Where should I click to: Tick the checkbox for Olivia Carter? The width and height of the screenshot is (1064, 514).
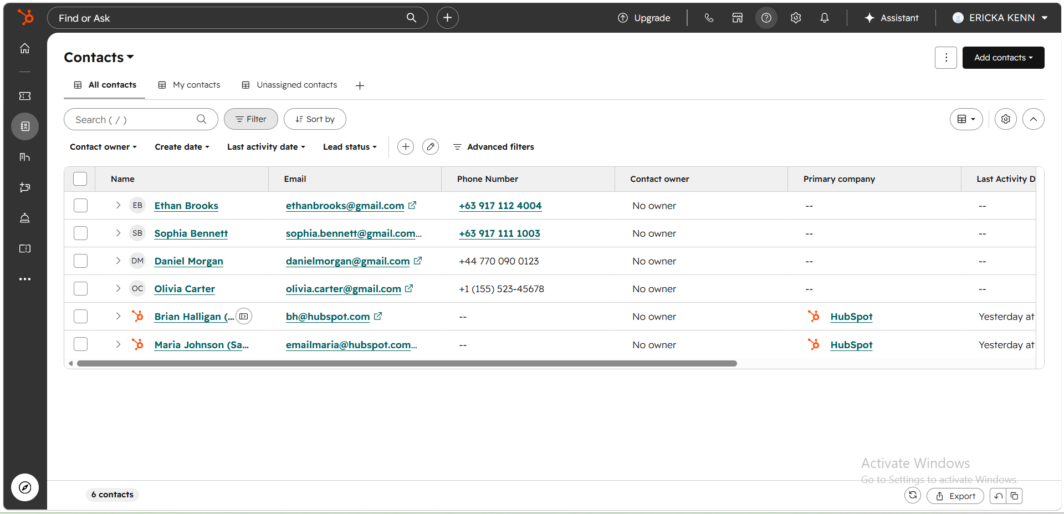coord(80,288)
